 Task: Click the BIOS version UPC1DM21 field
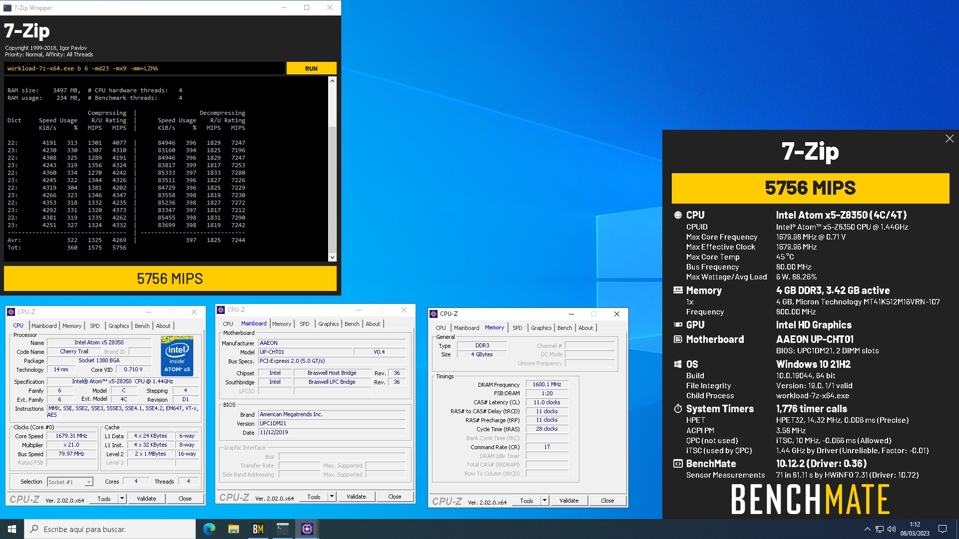pos(332,423)
